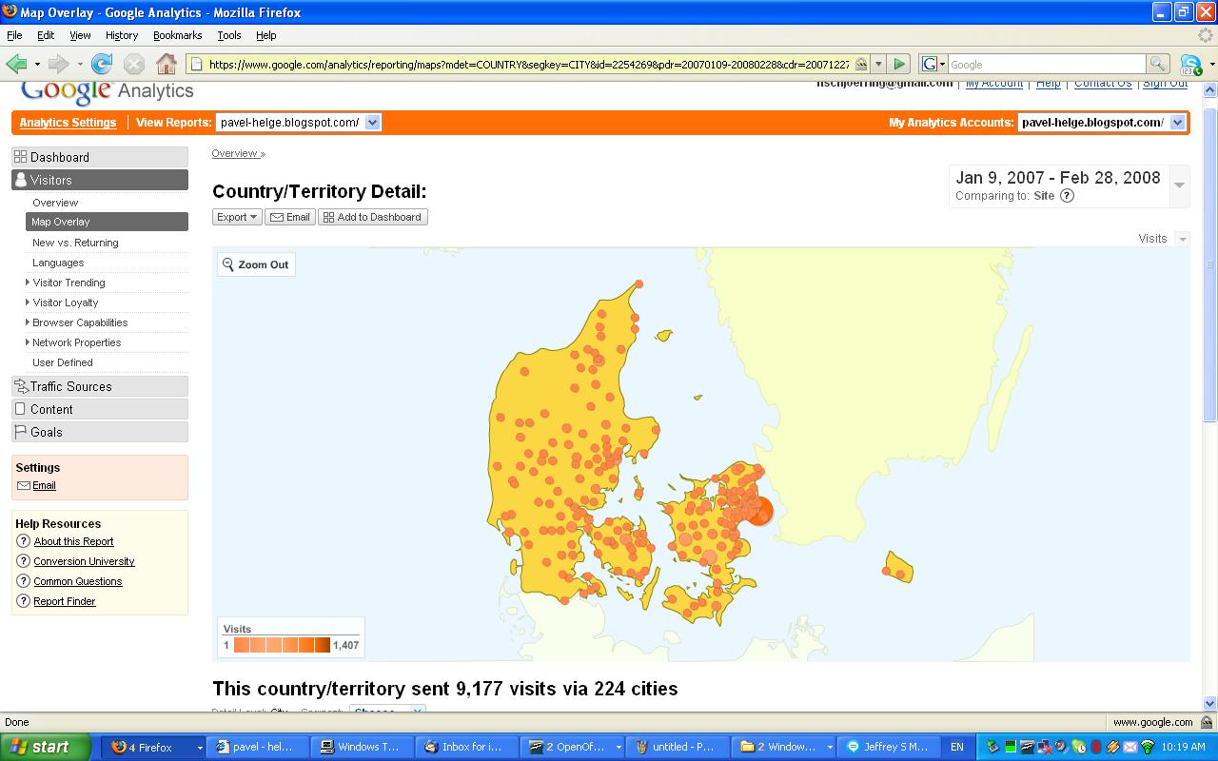The image size is (1218, 761).
Task: Click the green Go arrow beside the URL bar
Action: click(899, 64)
